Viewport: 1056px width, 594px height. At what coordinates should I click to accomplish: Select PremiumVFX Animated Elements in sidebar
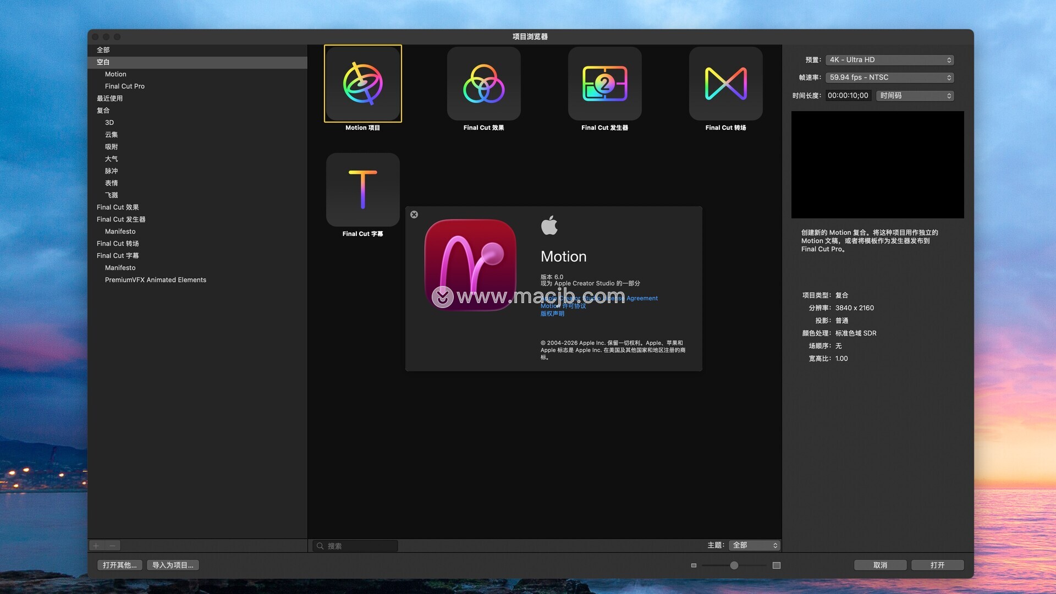pyautogui.click(x=156, y=280)
